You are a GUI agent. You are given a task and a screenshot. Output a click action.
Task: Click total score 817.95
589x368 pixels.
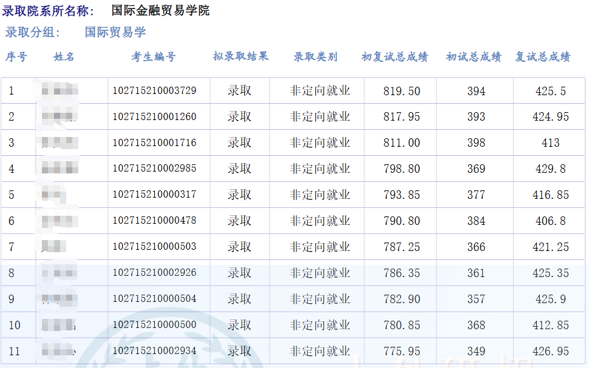point(401,116)
